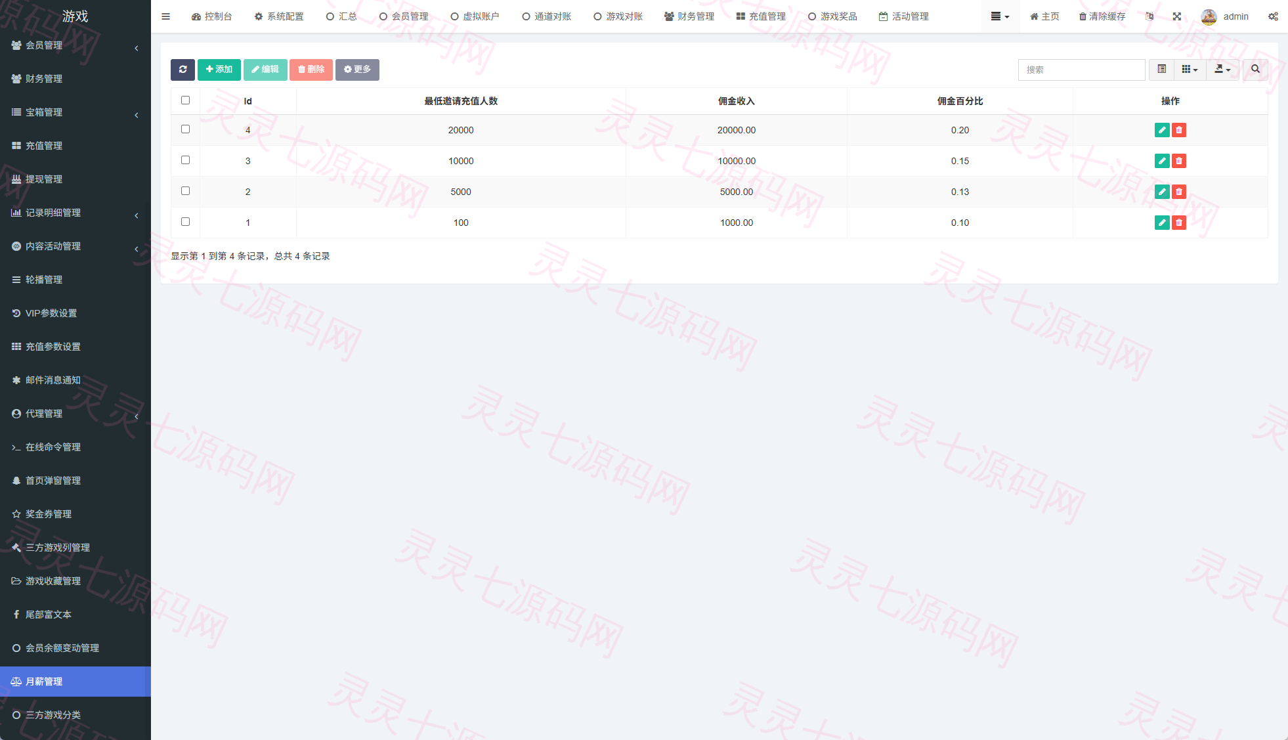The image size is (1288, 740).
Task: Delete the row with Id 1
Action: pyautogui.click(x=1179, y=223)
